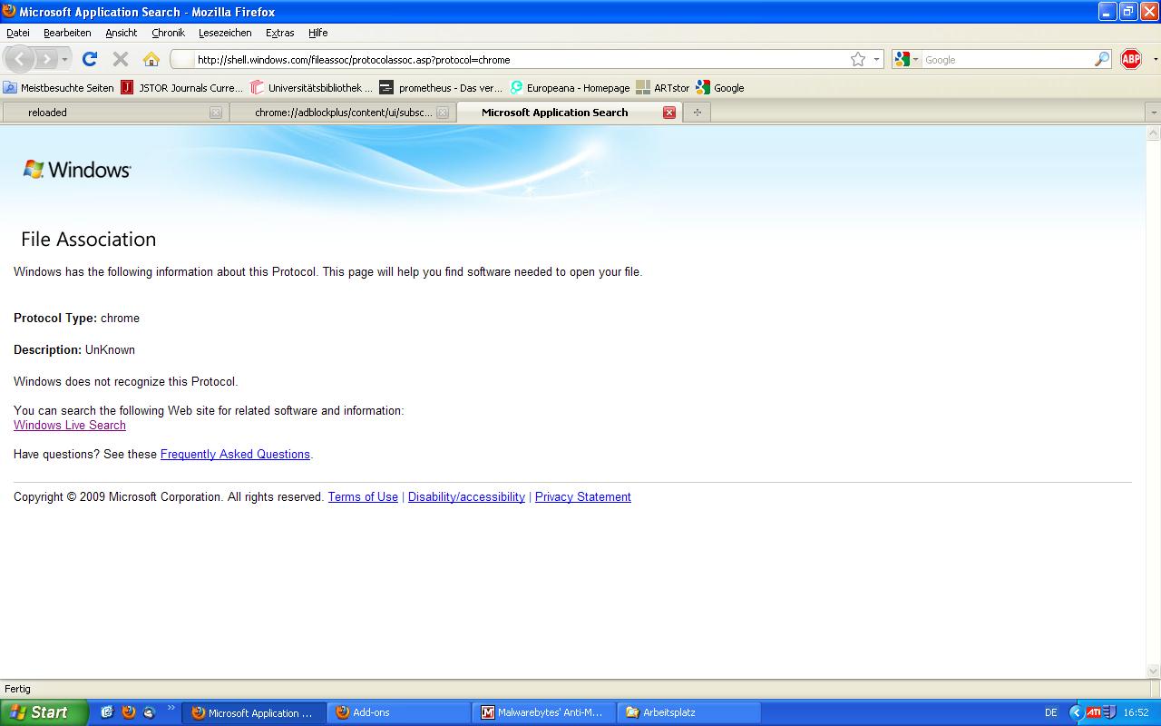The height and width of the screenshot is (726, 1161).
Task: Click the page scrollbar up arrow
Action: click(1154, 132)
